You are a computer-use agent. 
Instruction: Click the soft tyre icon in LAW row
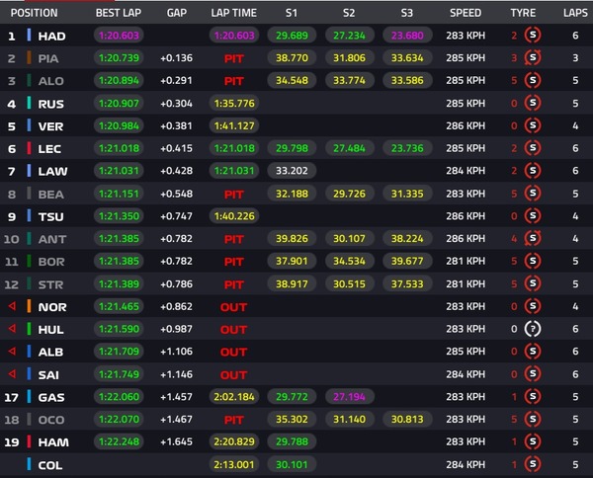[x=533, y=171]
